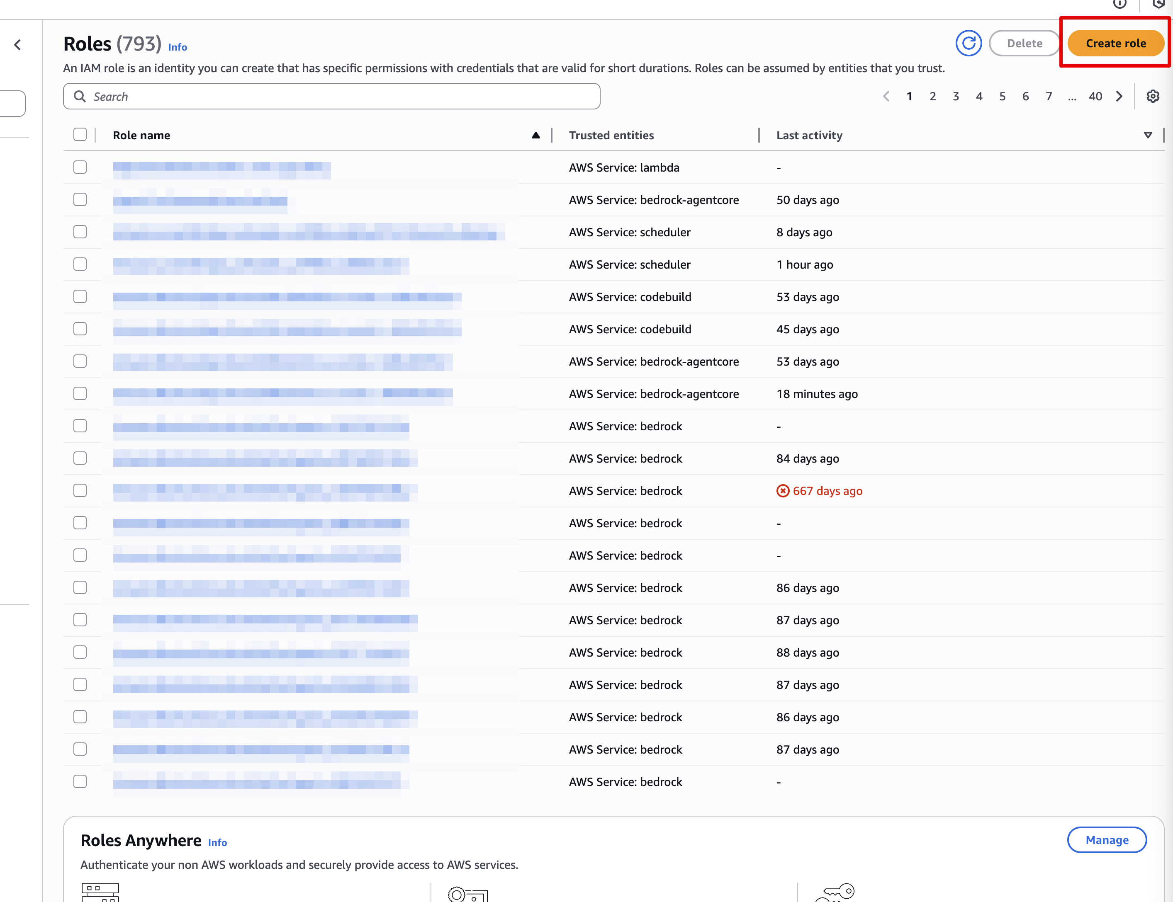This screenshot has width=1173, height=902.
Task: Click the '88 days ago' activity cell
Action: point(807,652)
